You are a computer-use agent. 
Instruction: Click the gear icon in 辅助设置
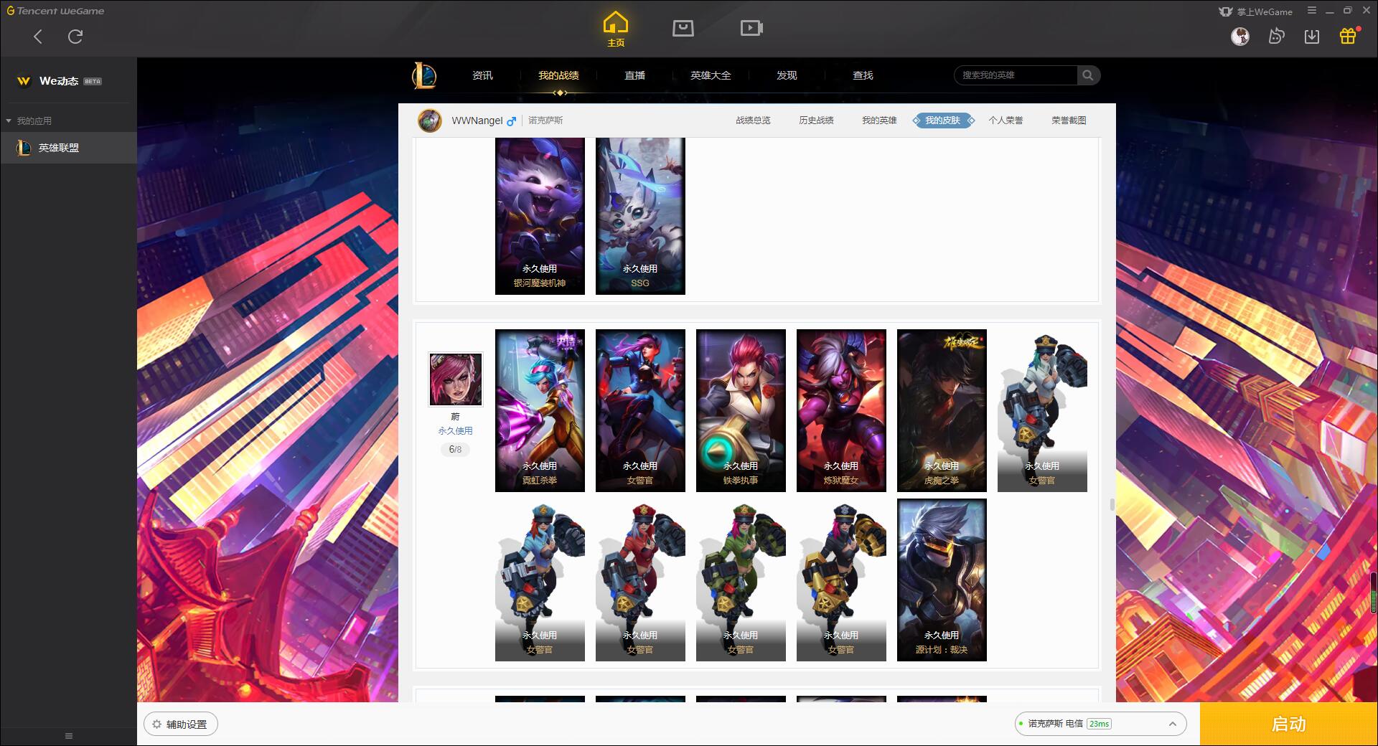tap(156, 724)
